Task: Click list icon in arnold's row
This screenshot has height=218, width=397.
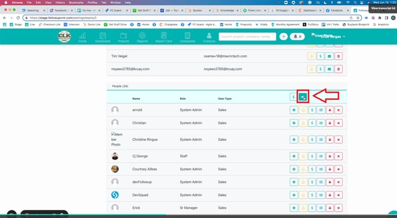Action: pos(321,110)
